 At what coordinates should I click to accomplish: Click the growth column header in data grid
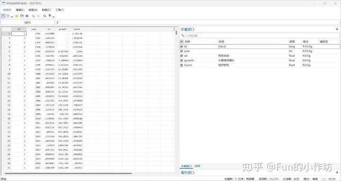click(x=63, y=29)
